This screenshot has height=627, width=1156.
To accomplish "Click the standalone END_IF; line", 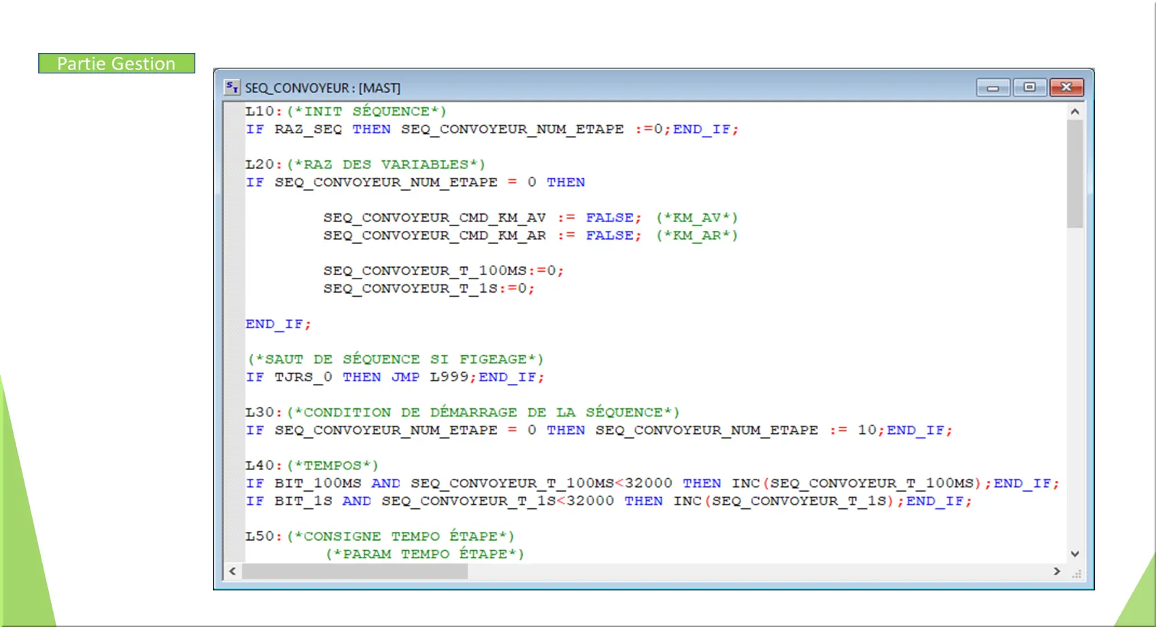I will [x=278, y=324].
